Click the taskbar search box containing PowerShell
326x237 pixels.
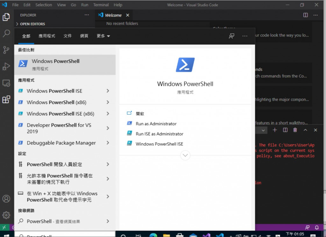(65, 234)
